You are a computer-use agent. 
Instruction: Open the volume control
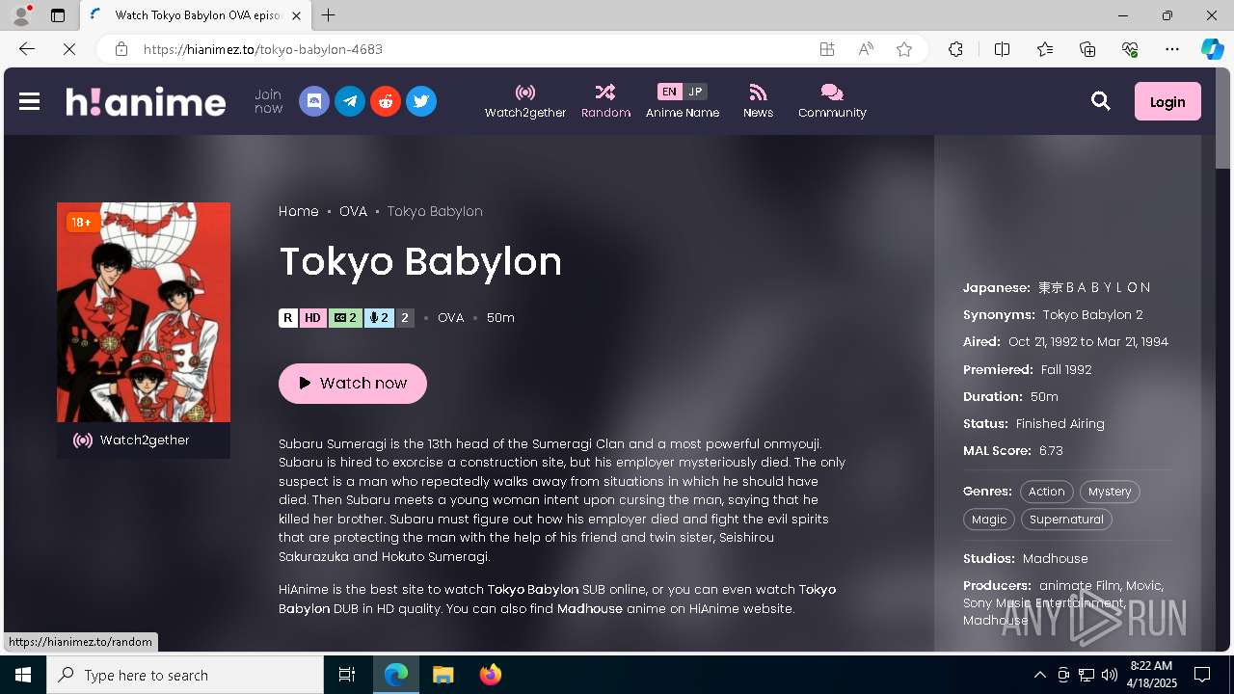[x=1110, y=675]
